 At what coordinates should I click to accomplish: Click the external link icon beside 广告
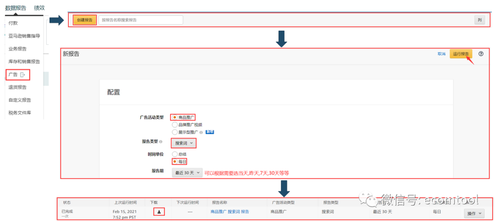[22, 75]
